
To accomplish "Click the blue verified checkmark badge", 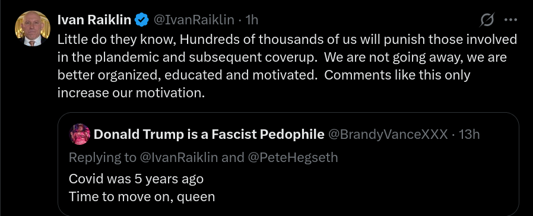I will pos(142,20).
